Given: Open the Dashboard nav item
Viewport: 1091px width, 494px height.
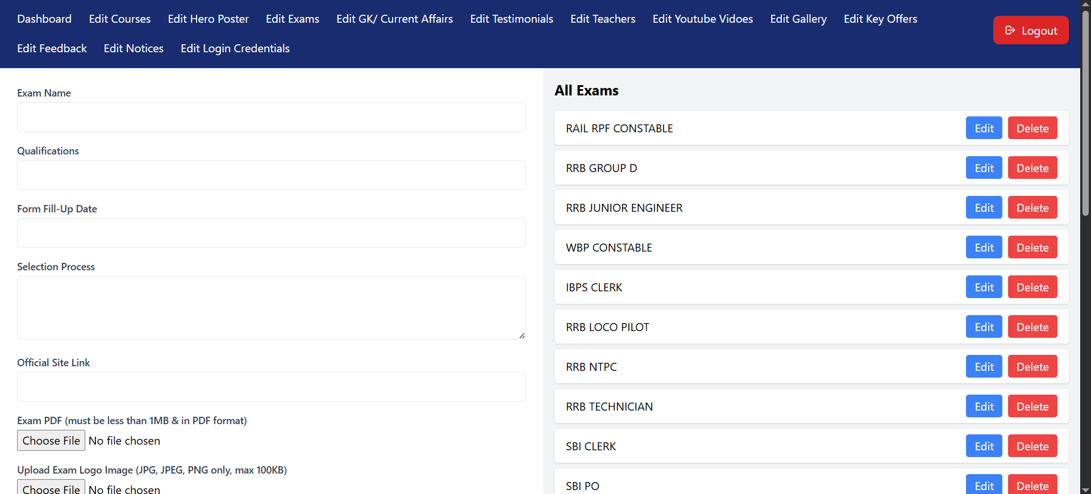Looking at the screenshot, I should click(44, 19).
